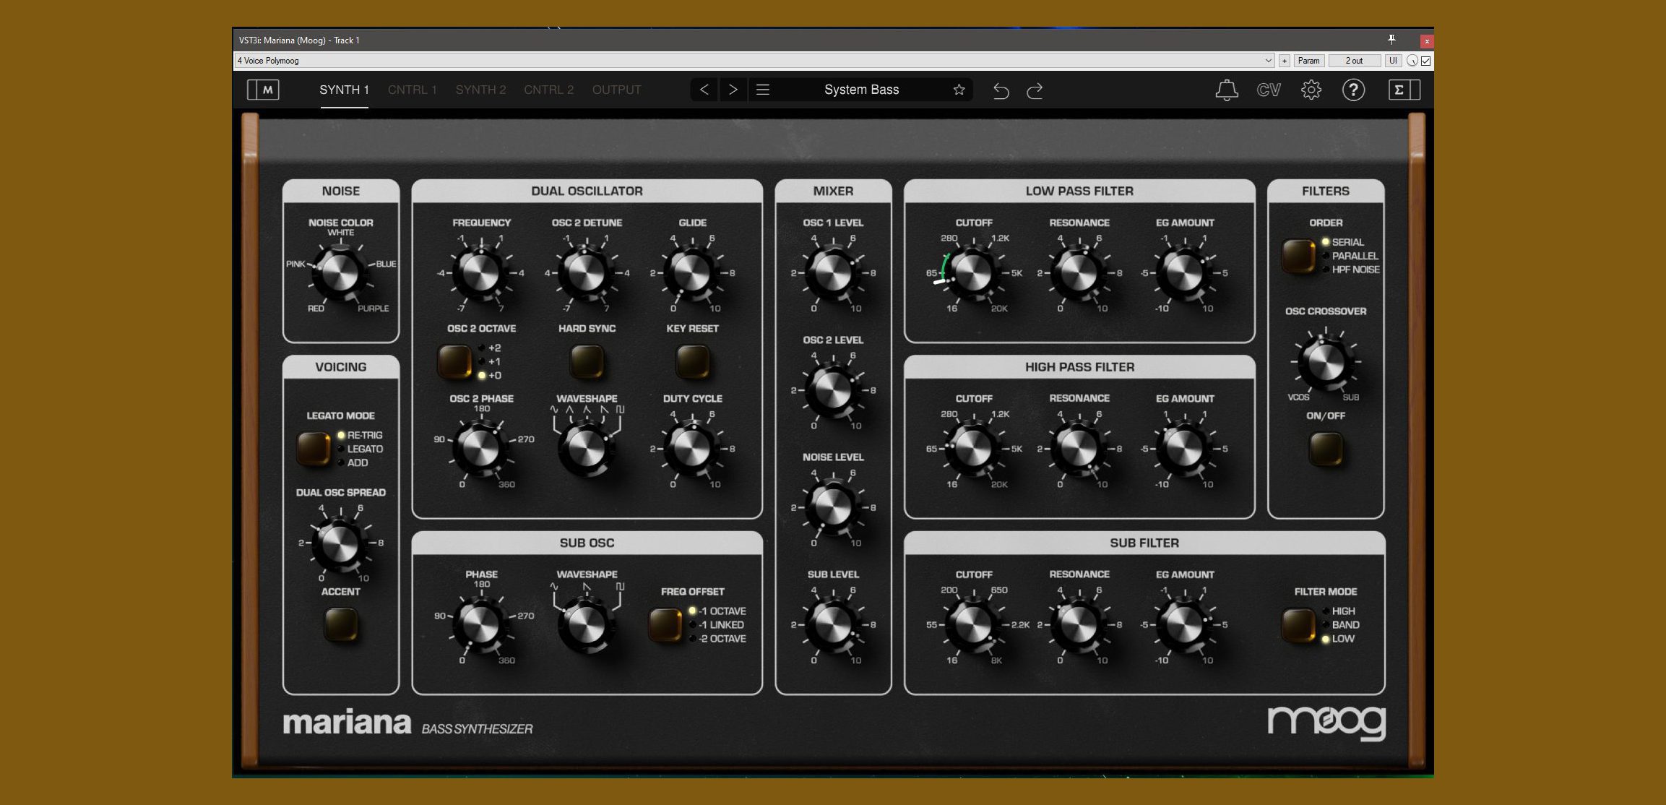Open the 4 Voice Polymoog preset dropdown
Viewport: 1666px width, 805px height.
[x=754, y=61]
